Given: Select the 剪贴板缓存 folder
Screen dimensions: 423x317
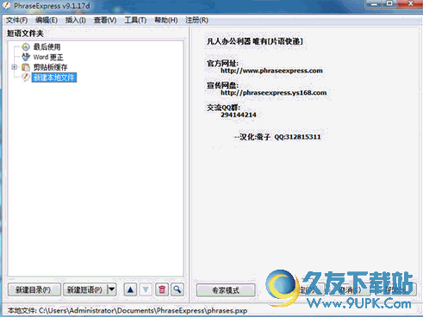Looking at the screenshot, I should (x=51, y=67).
